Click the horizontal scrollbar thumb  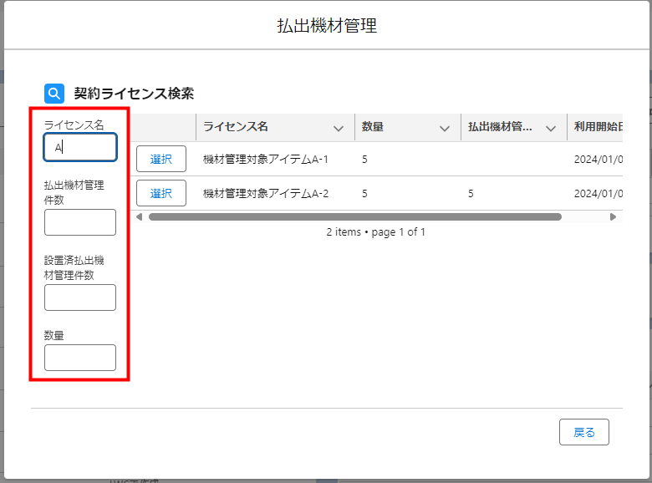354,216
